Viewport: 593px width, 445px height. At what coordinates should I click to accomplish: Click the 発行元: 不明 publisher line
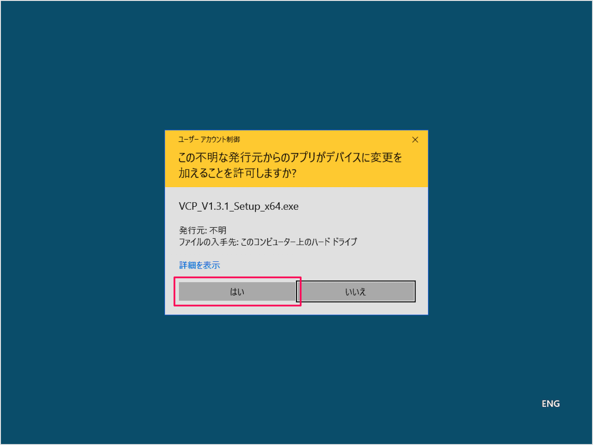pos(202,230)
